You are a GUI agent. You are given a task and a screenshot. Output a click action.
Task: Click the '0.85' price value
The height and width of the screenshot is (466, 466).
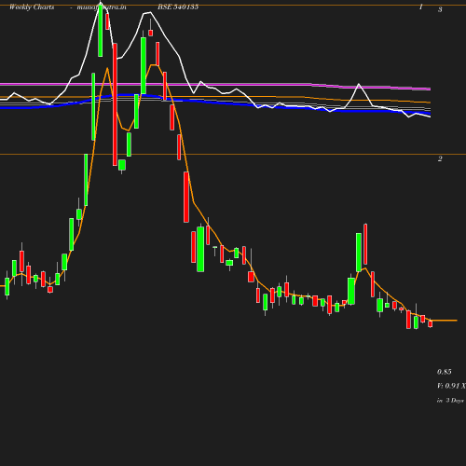click(445, 372)
